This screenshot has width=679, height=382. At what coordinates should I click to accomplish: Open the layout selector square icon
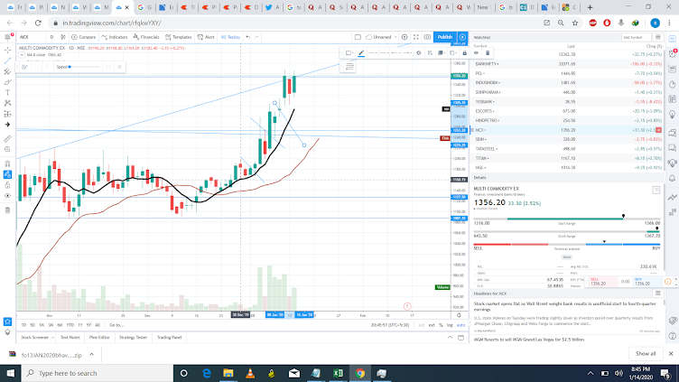tap(358, 37)
